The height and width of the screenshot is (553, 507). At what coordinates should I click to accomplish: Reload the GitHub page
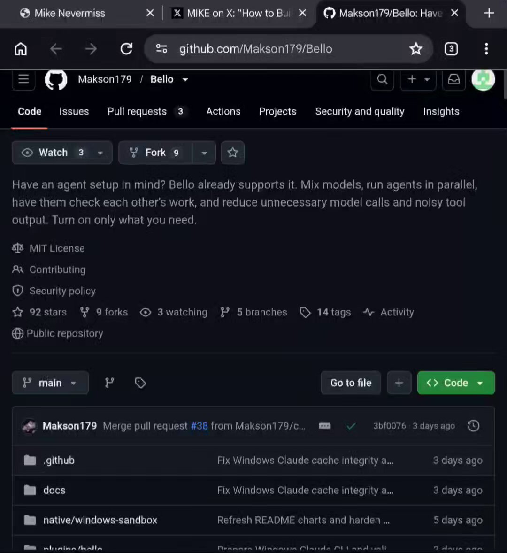point(126,49)
